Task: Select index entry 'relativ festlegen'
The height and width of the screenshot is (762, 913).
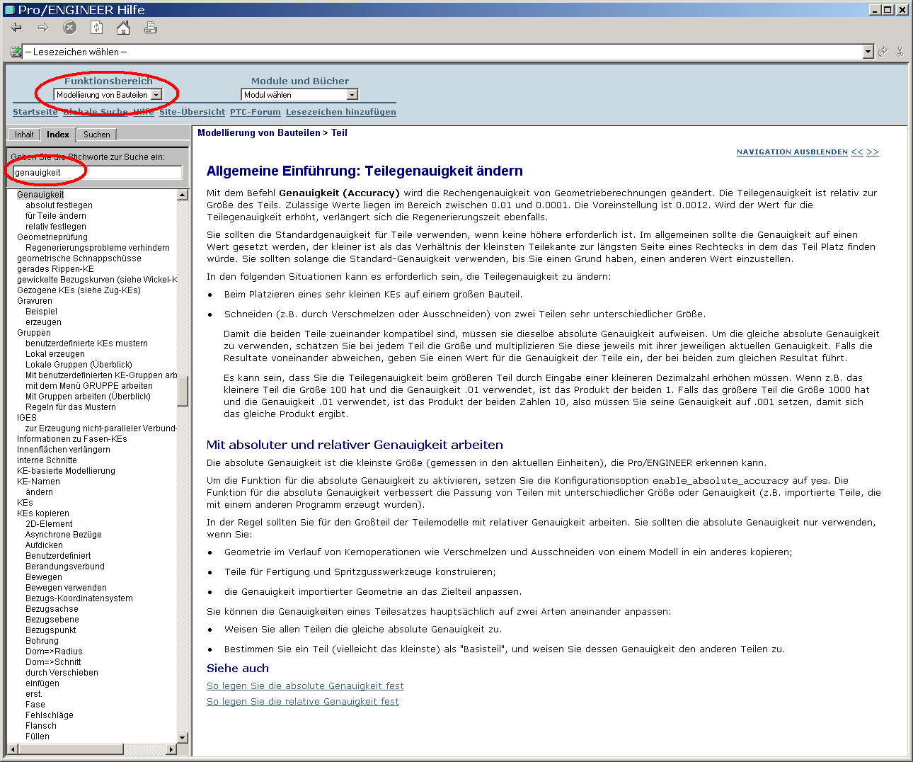Action: (56, 227)
